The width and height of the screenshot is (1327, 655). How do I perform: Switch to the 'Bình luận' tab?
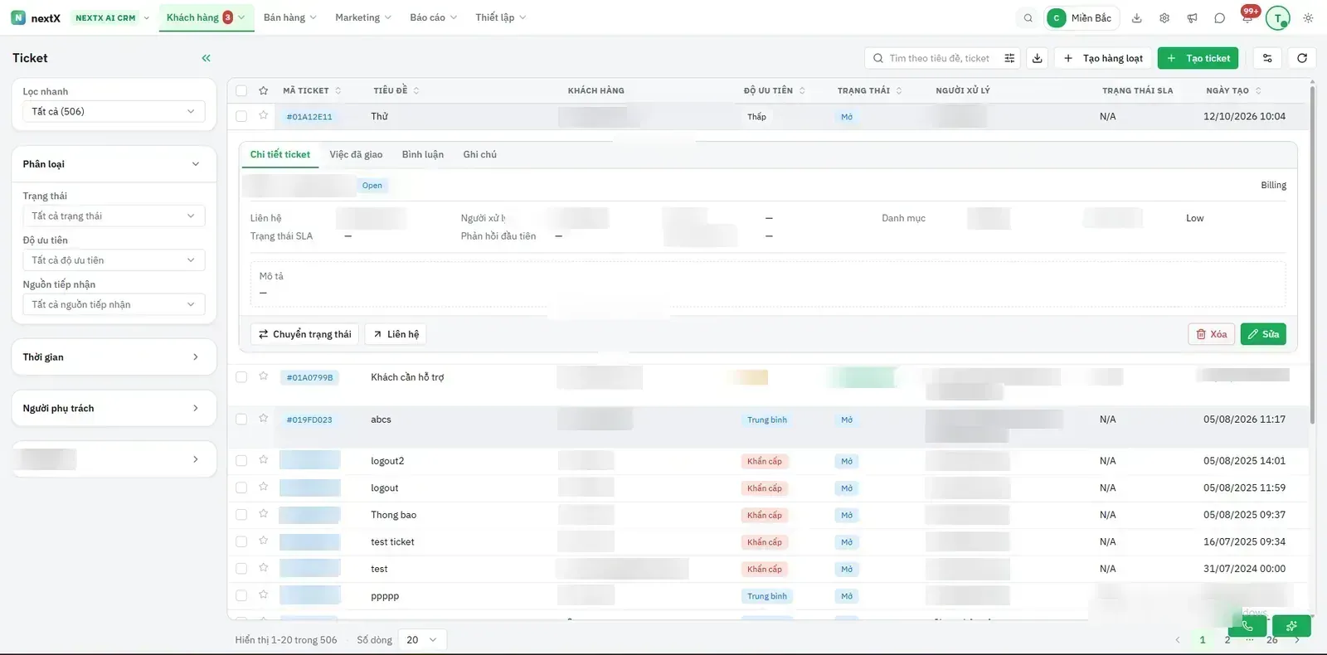[x=423, y=154]
